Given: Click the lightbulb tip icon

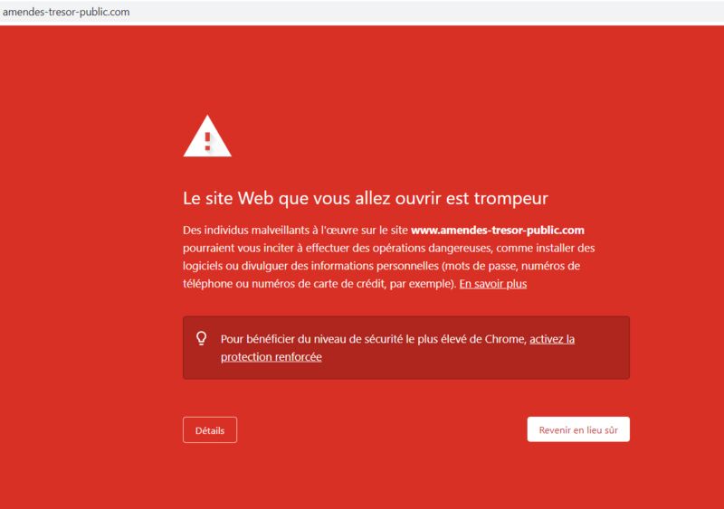Looking at the screenshot, I should tap(201, 339).
